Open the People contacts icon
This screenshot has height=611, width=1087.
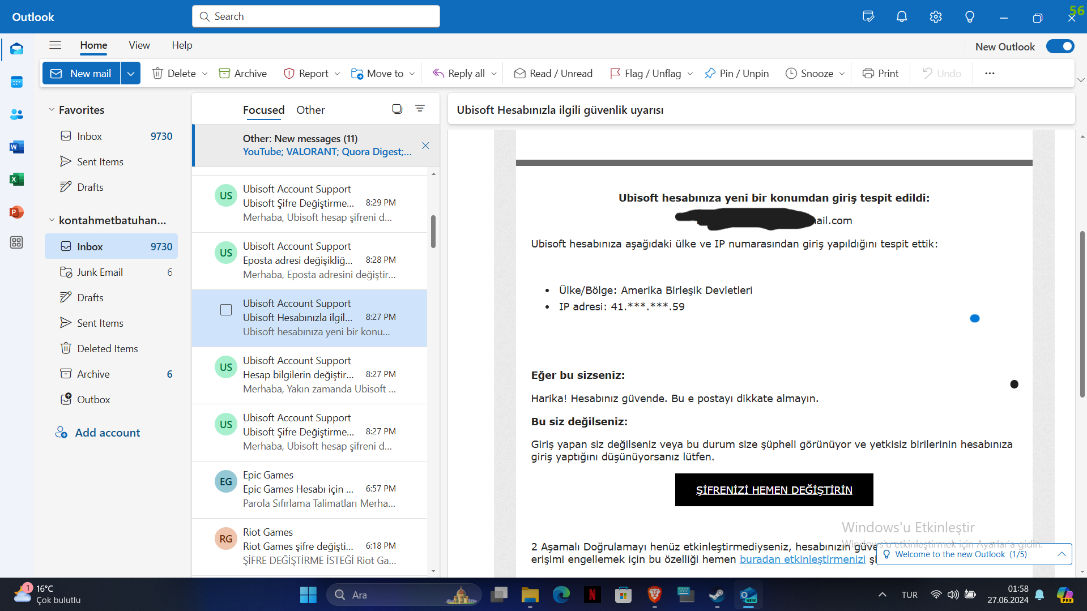click(x=16, y=114)
